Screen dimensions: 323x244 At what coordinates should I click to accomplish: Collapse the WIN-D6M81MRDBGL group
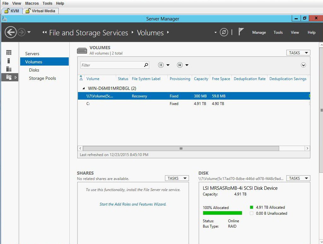point(84,89)
